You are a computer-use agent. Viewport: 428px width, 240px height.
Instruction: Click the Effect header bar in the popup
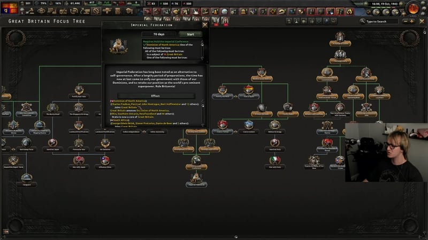tap(156, 96)
